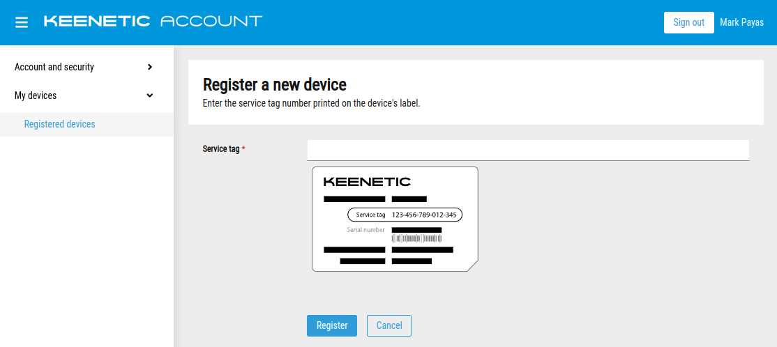This screenshot has height=347, width=777.
Task: Collapse My devices using the down chevron
Action: pos(150,95)
